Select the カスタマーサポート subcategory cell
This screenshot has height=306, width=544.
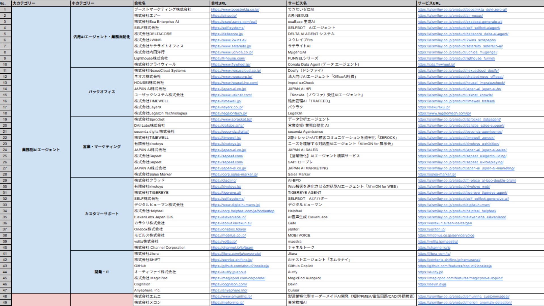click(x=102, y=214)
